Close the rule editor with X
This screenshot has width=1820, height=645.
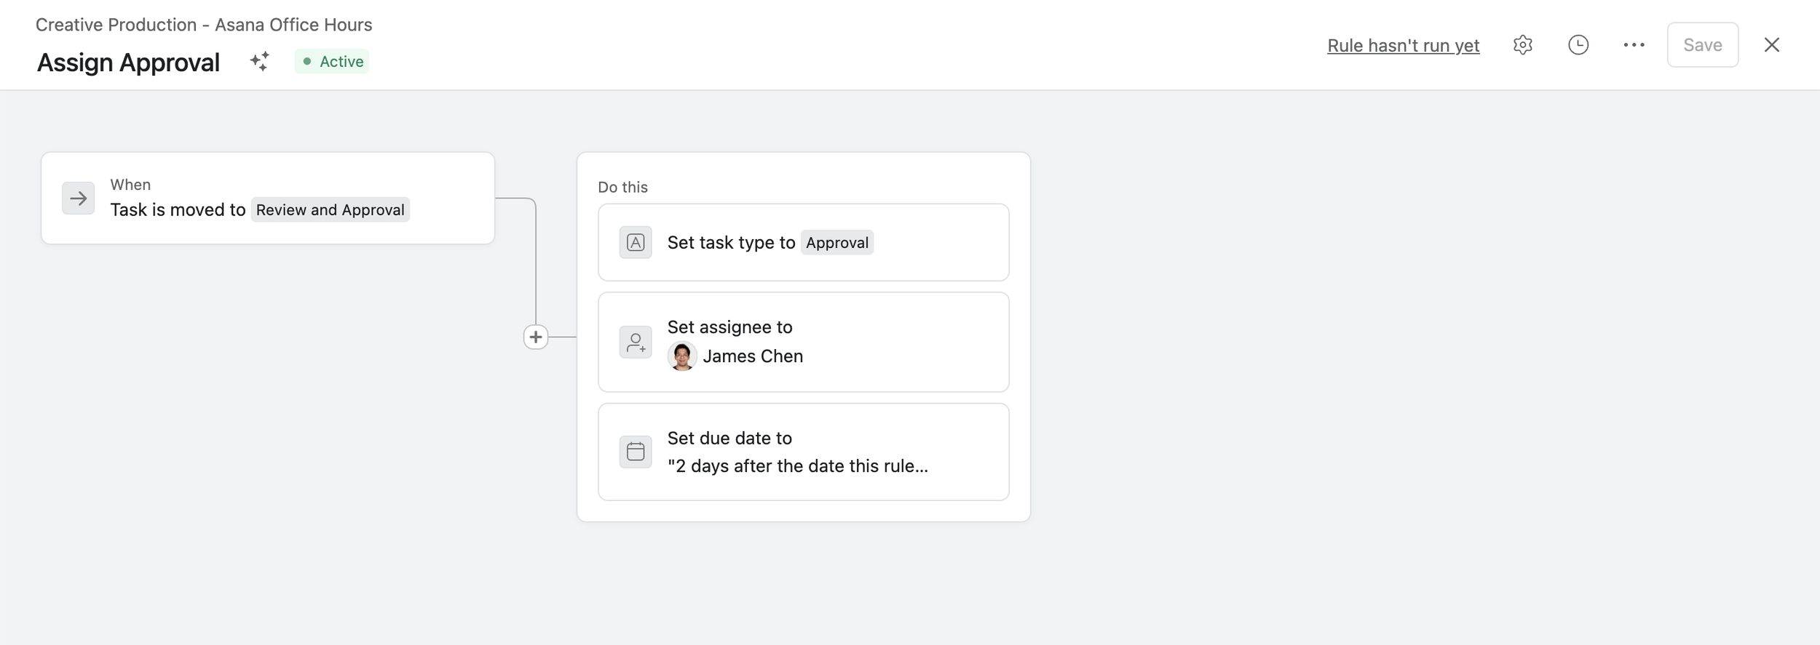1771,45
